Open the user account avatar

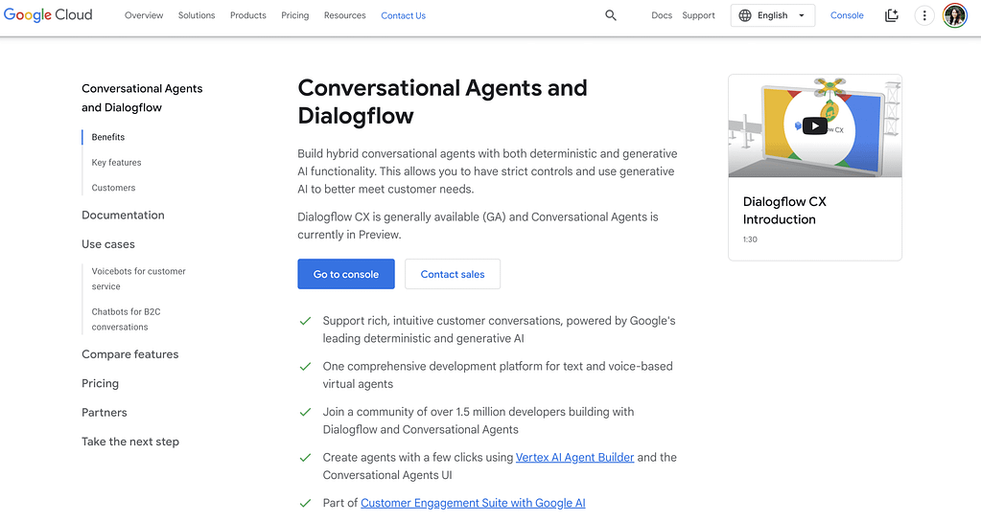click(x=955, y=15)
